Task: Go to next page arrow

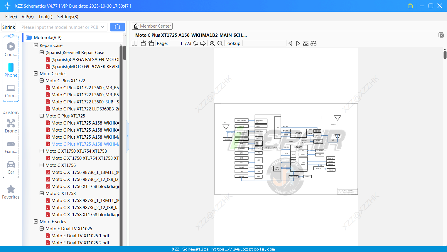Action: [203, 43]
